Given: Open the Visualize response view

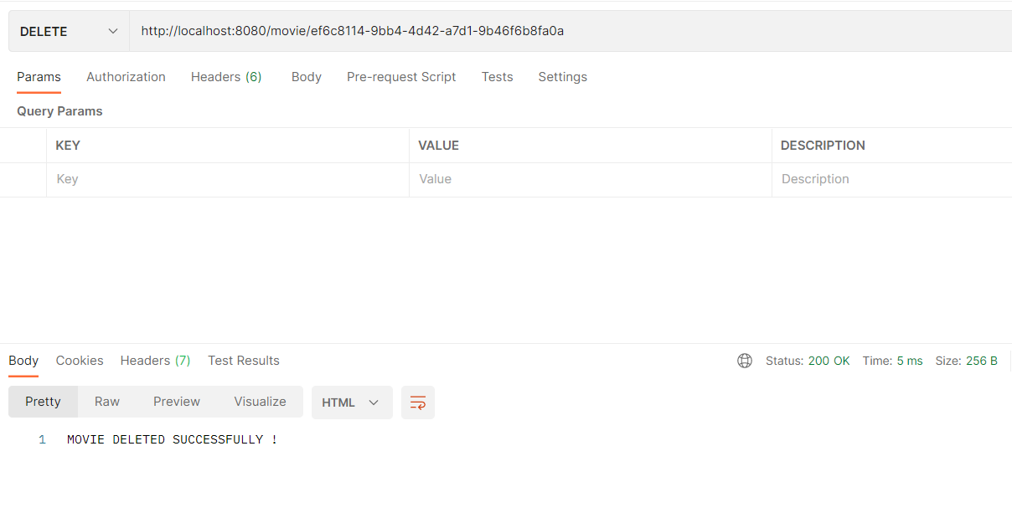Looking at the screenshot, I should point(261,402).
